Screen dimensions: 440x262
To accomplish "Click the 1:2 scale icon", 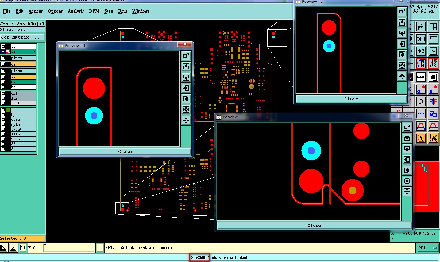I will [x=421, y=51].
